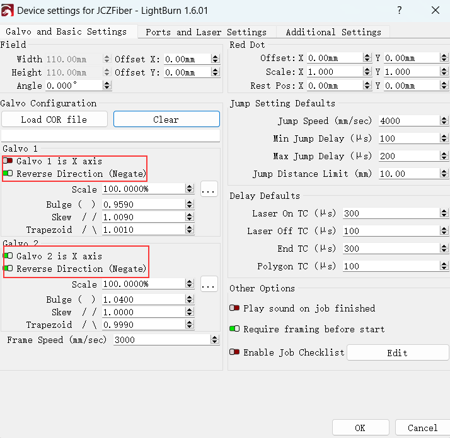Click spinner arrows of Field Angle
Screen dimensions: 450x438
[107, 86]
